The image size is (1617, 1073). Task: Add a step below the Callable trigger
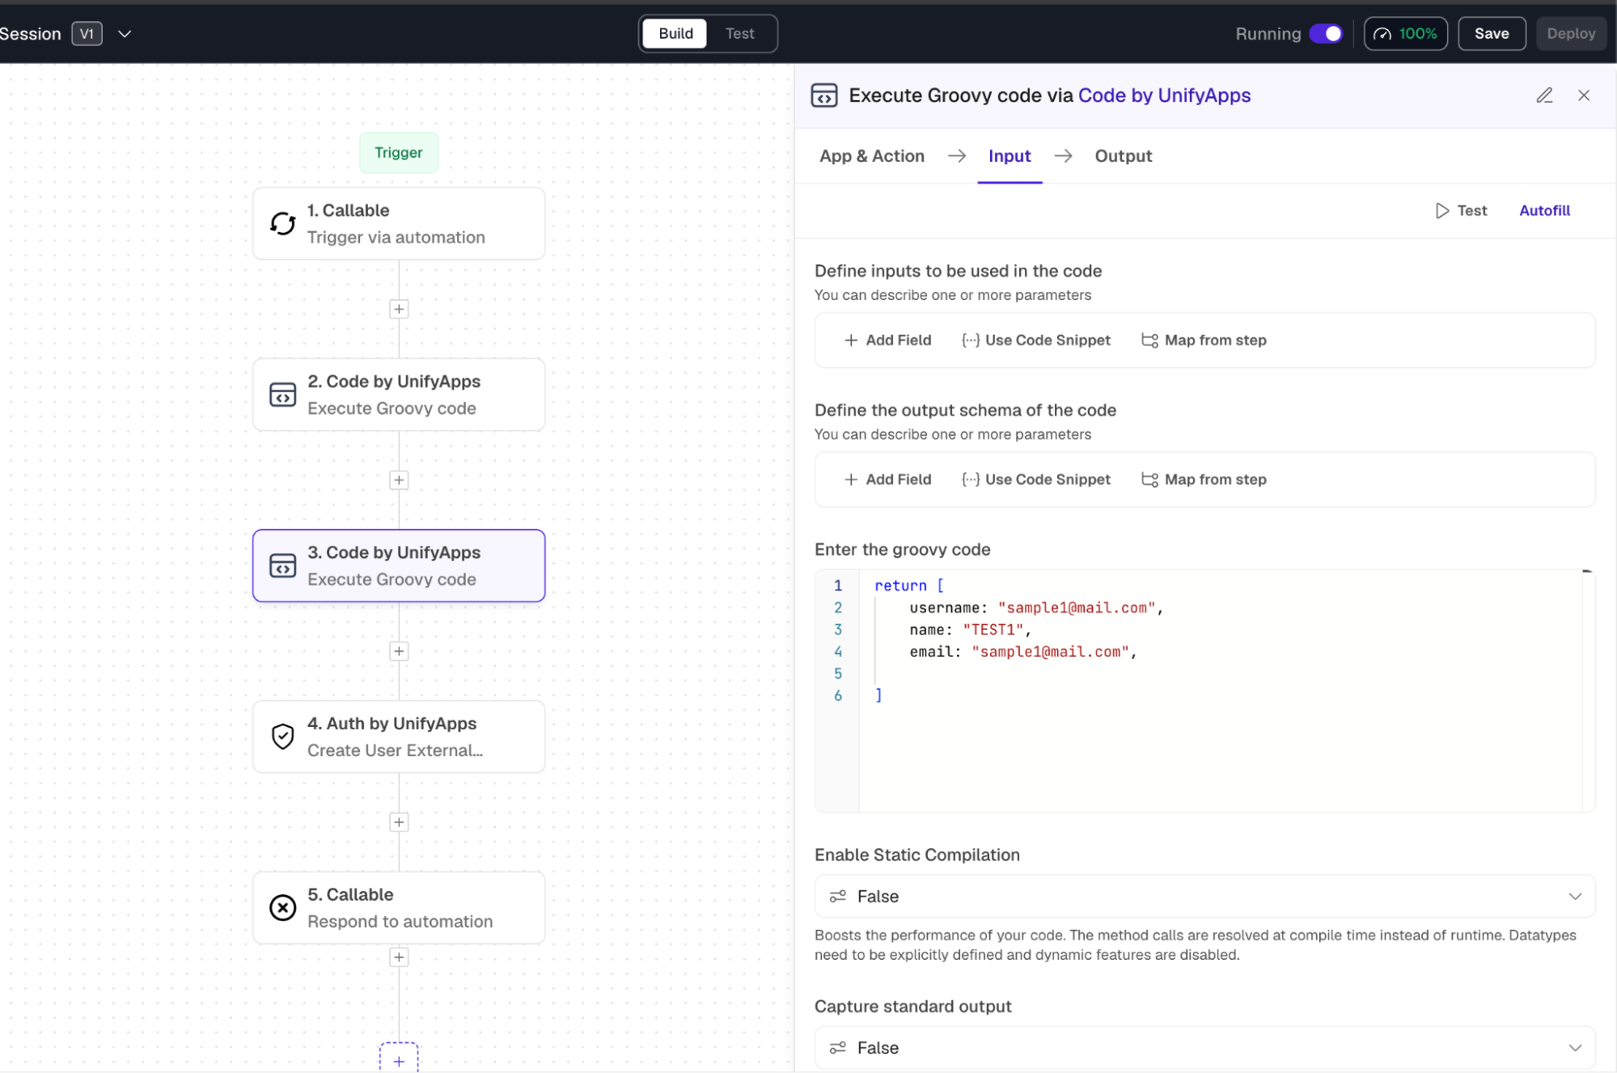point(399,309)
